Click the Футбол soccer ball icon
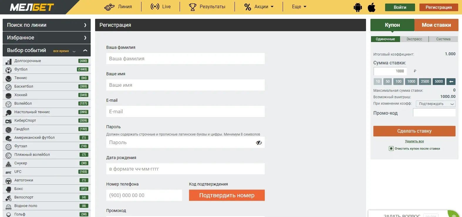This screenshot has height=217, width=462. pos(9,70)
